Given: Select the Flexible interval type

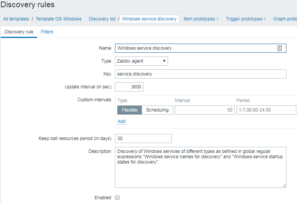Looking at the screenshot, I should tap(129, 110).
